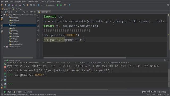Open the TODO tool window tab

(x=18, y=92)
